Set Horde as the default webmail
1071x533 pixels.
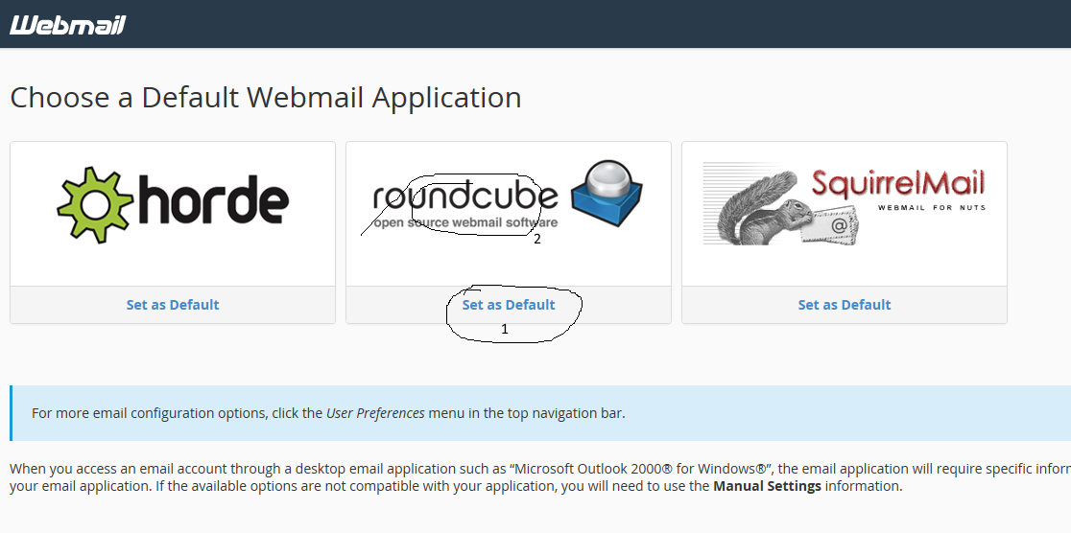pyautogui.click(x=173, y=305)
